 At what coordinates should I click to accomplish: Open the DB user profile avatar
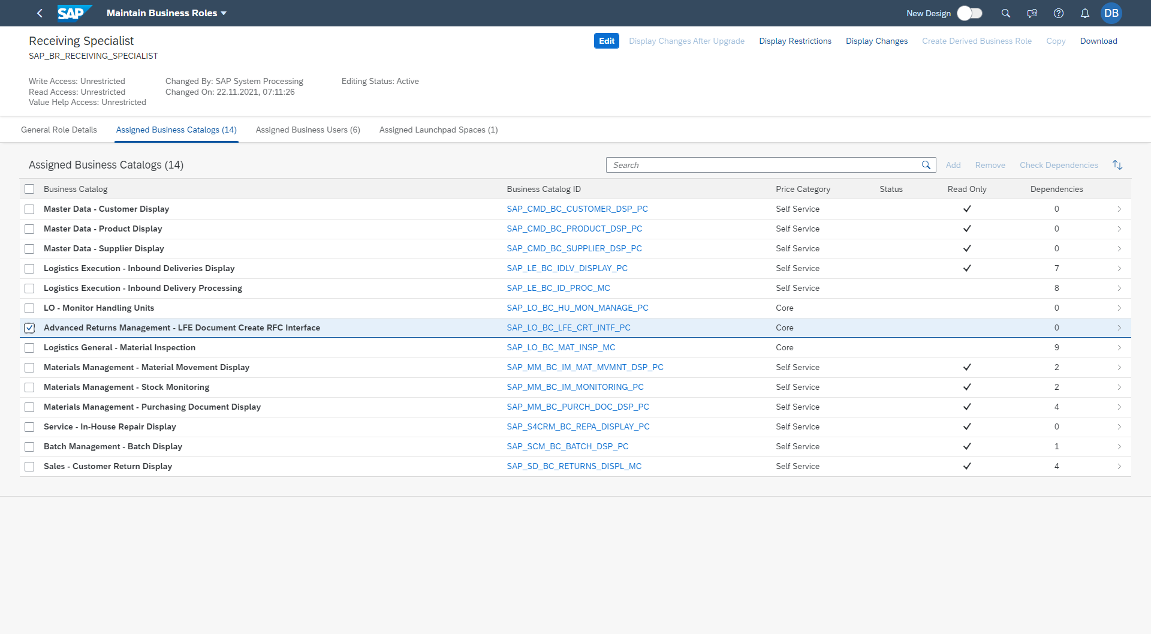pyautogui.click(x=1111, y=13)
